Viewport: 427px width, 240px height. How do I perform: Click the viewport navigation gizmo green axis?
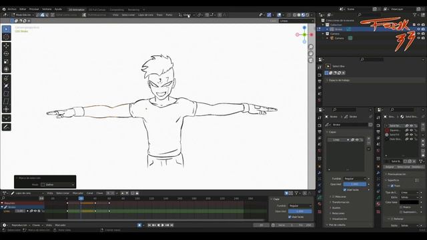pos(304,35)
